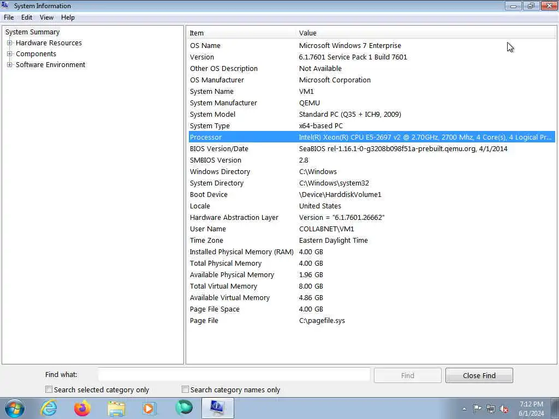Select the System Directory row
The image size is (559, 419).
372,183
